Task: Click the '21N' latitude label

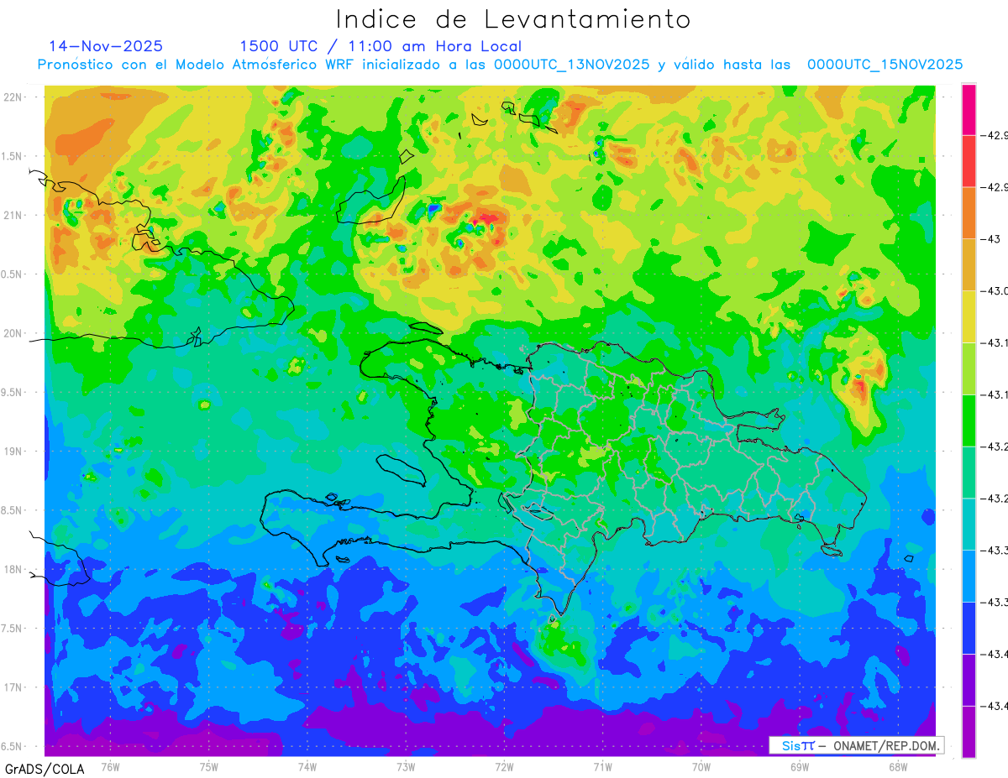Action: tap(14, 215)
